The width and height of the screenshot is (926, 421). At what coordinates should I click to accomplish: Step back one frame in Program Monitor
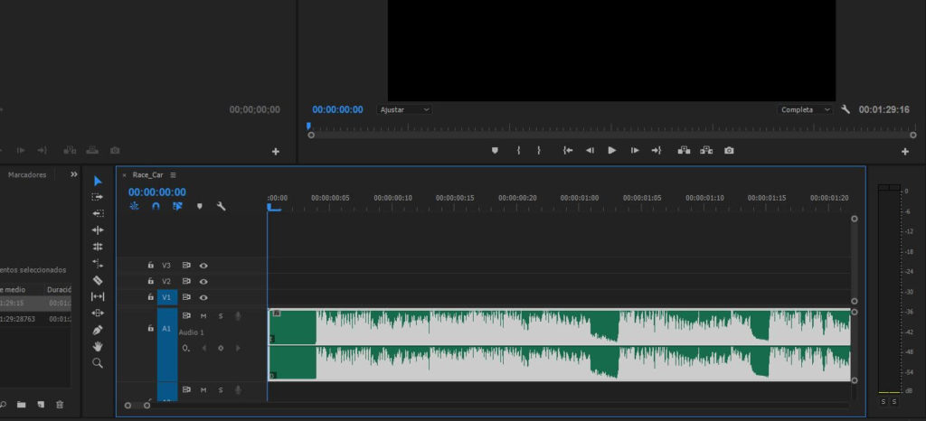[x=590, y=150]
